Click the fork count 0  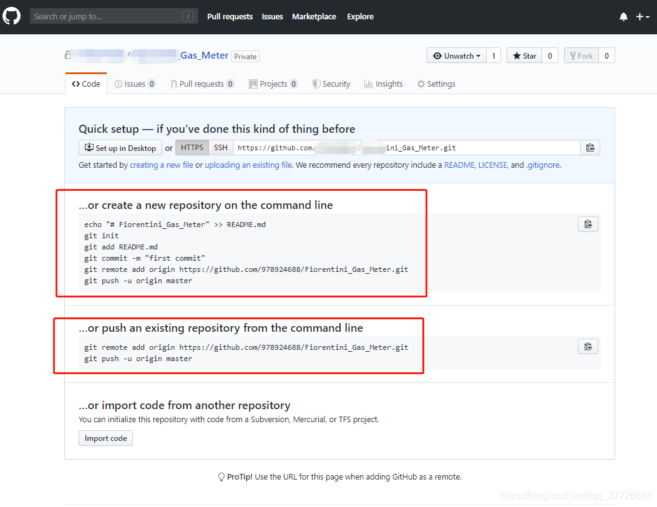[x=606, y=56]
